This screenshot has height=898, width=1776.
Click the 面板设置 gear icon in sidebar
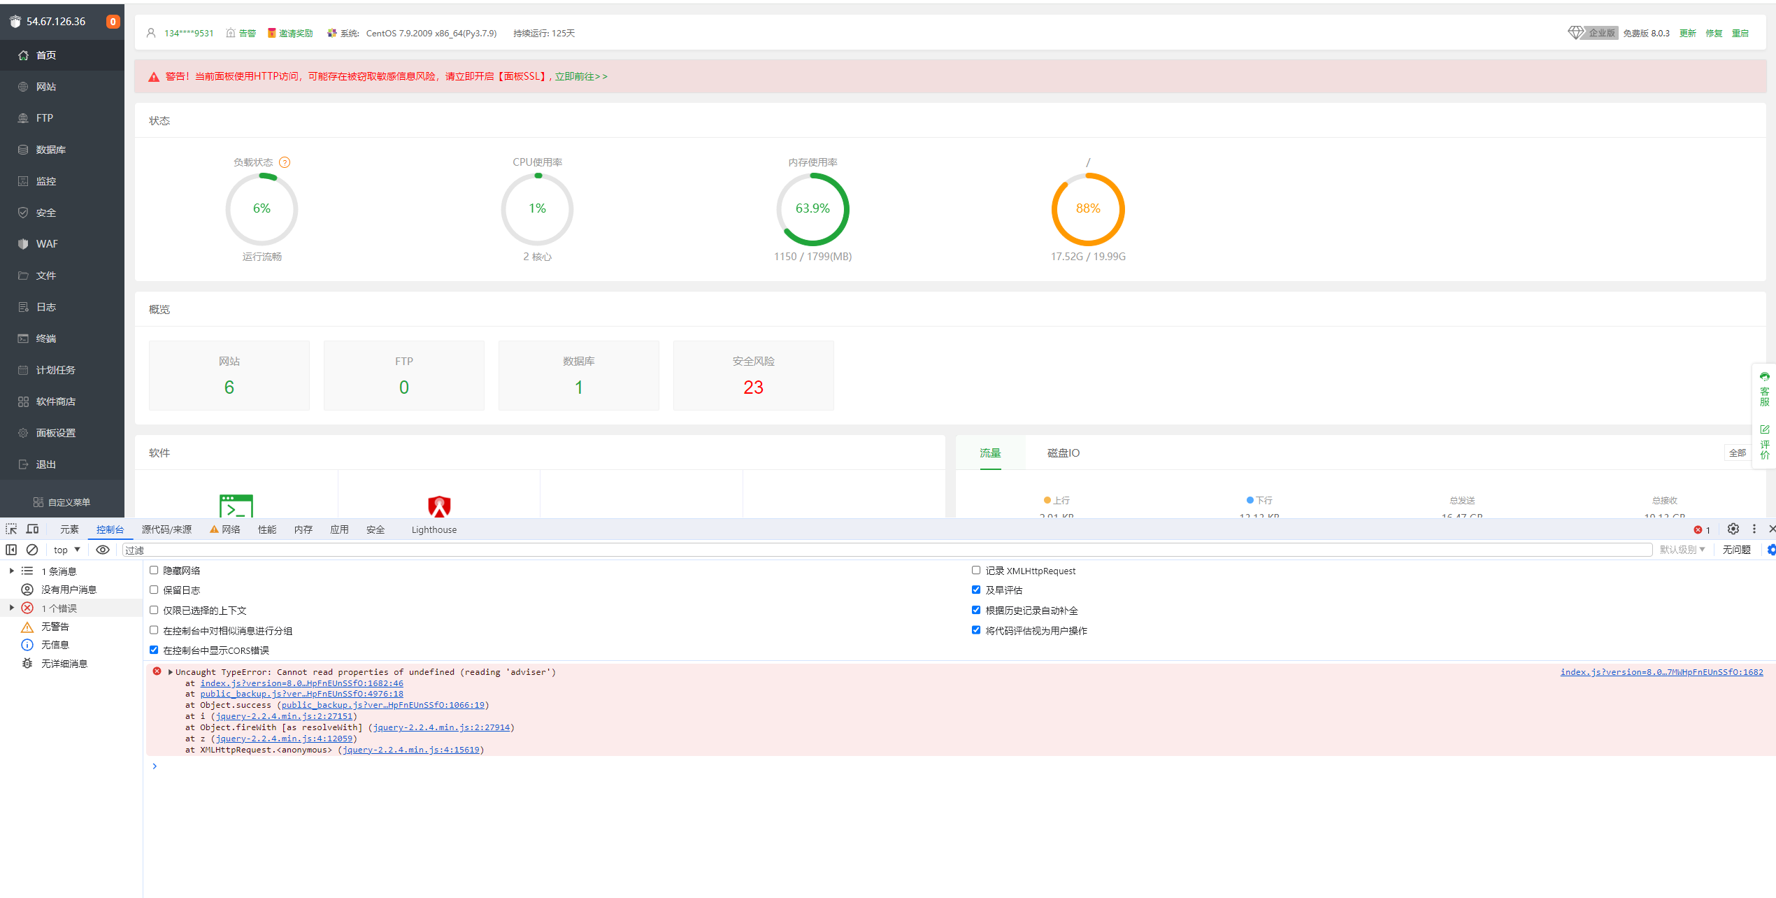click(x=23, y=433)
